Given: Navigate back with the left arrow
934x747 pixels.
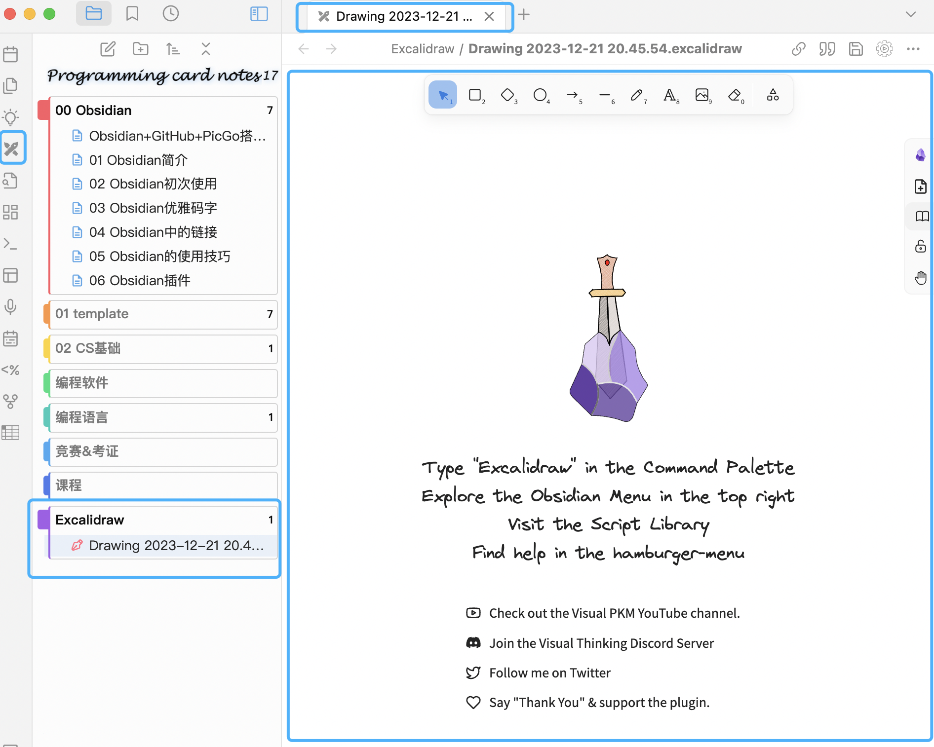Looking at the screenshot, I should pos(304,49).
